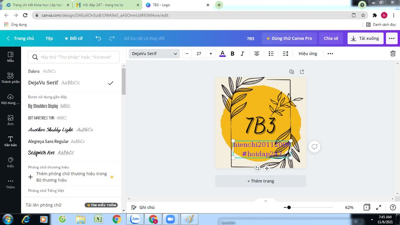The image size is (400, 225).
Task: Click Tìm hiểu thêm badge
Action: click(x=101, y=205)
